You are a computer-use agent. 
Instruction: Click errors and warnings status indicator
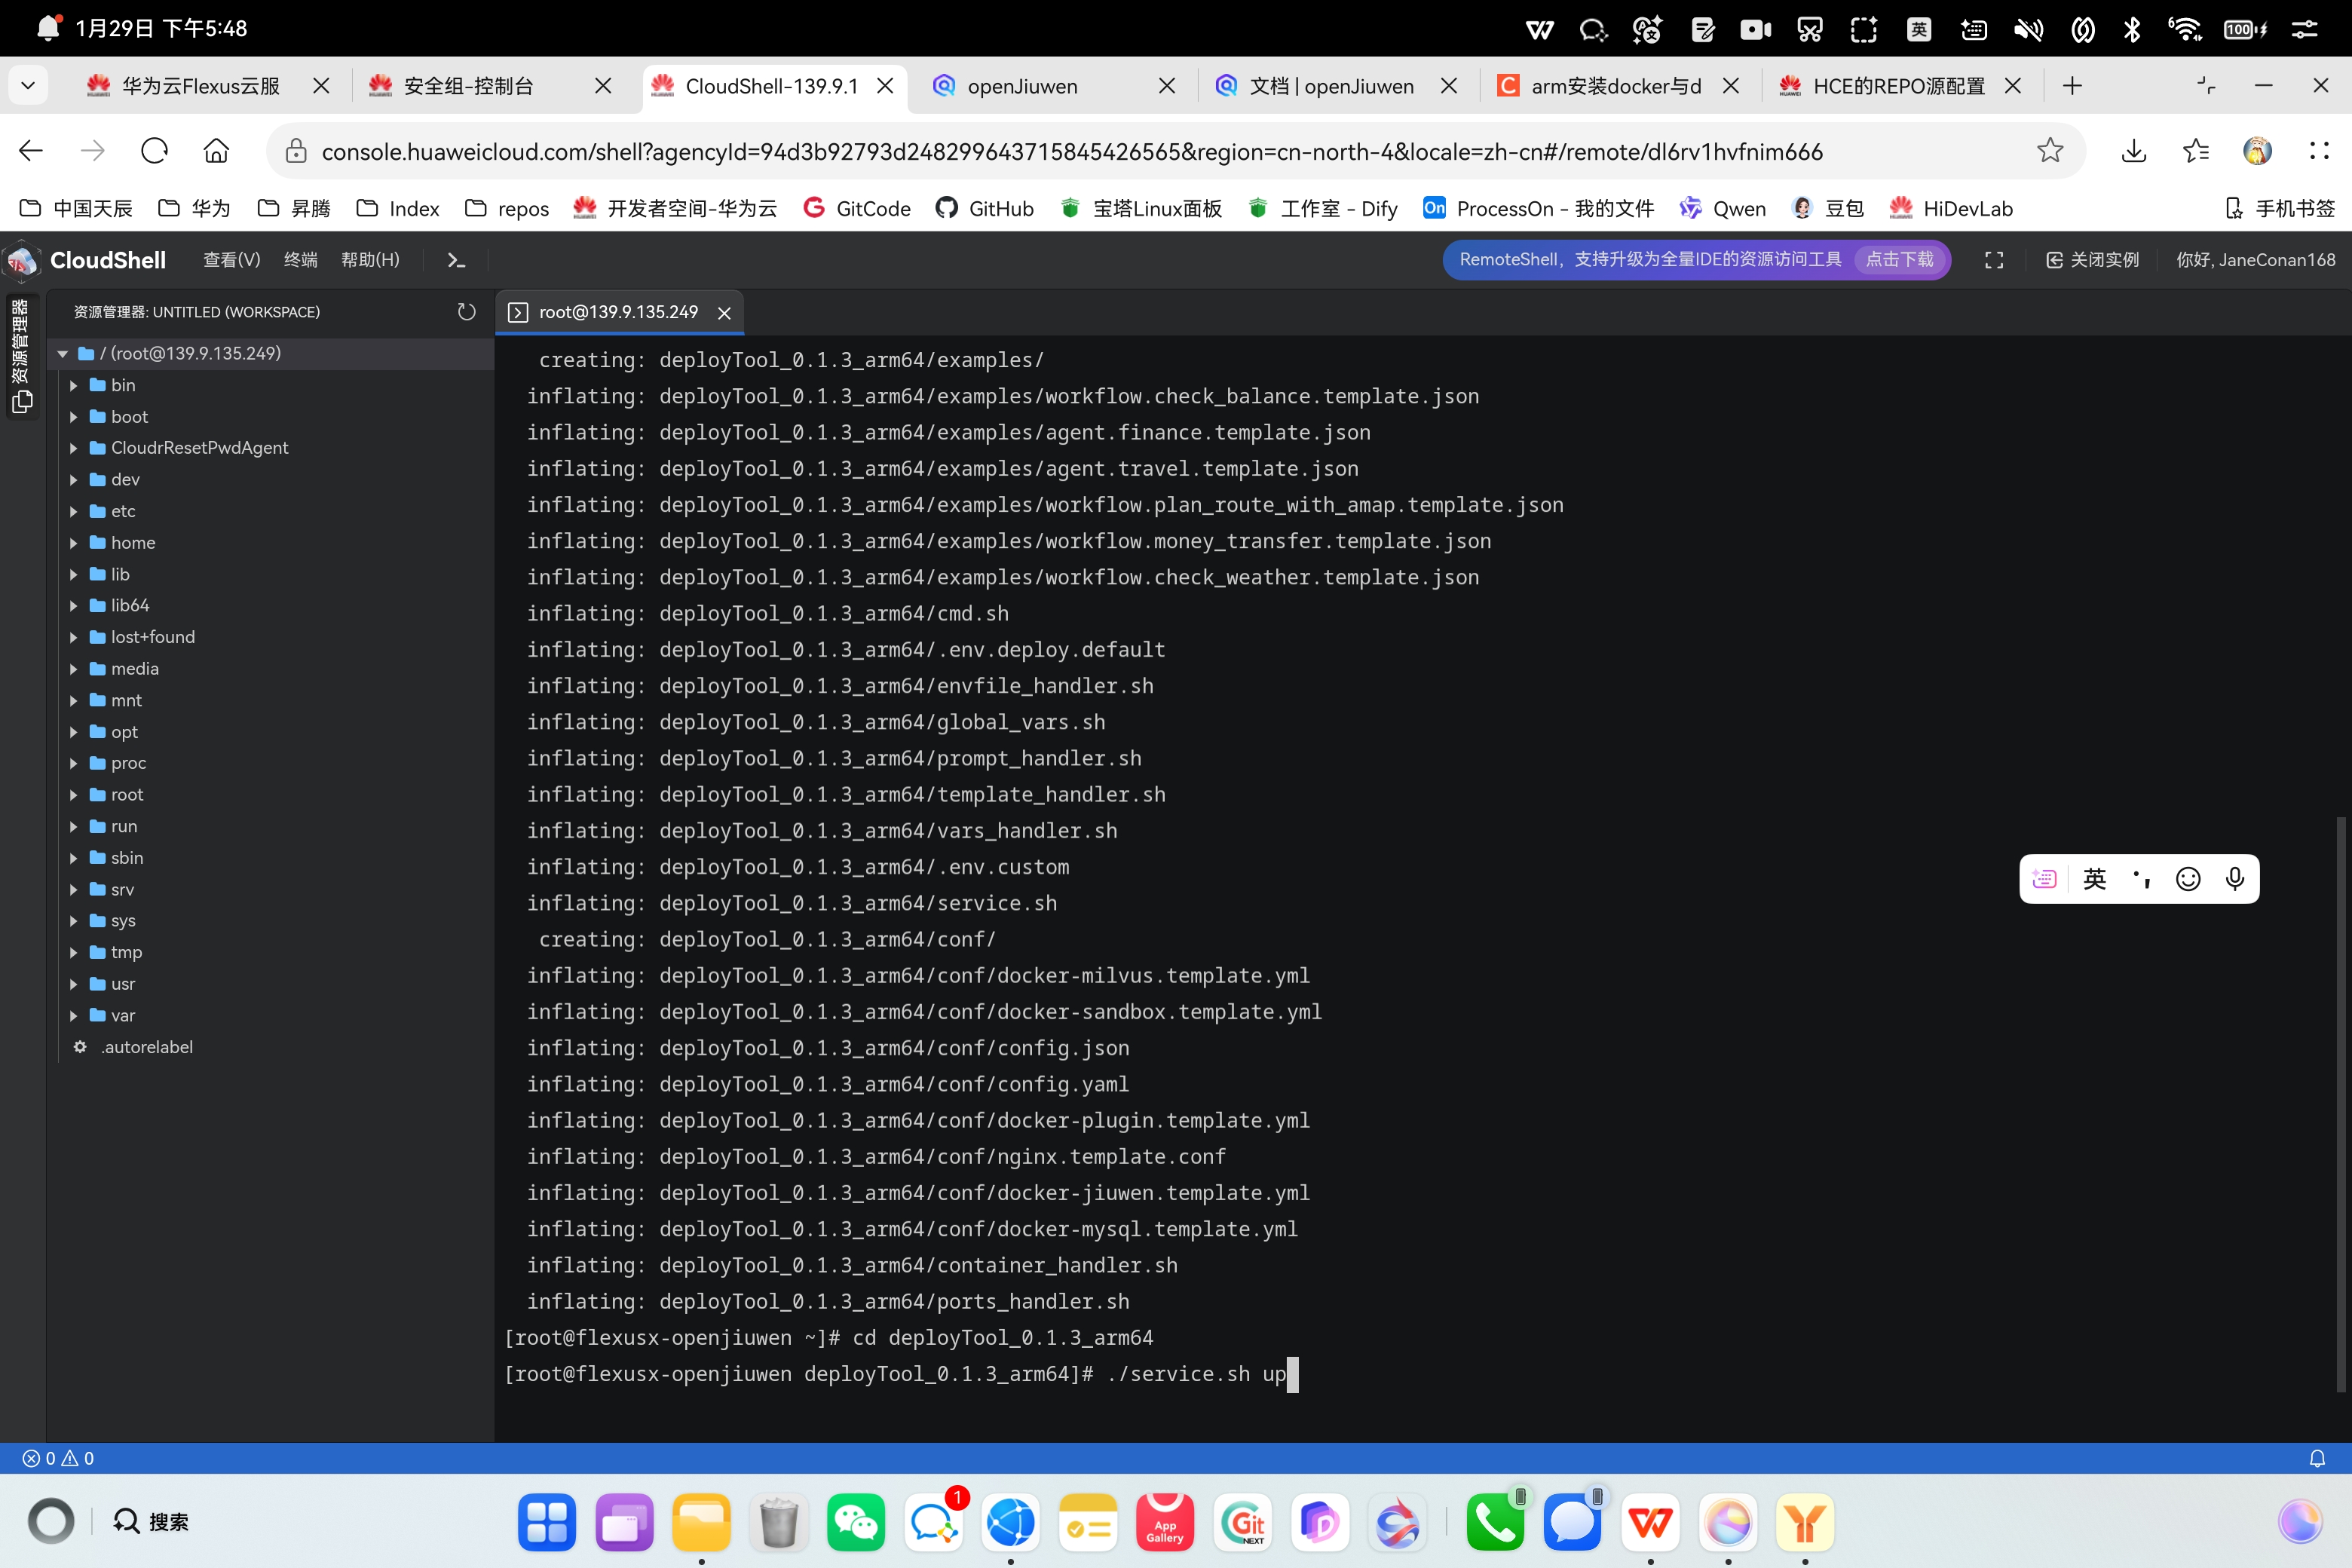(58, 1458)
